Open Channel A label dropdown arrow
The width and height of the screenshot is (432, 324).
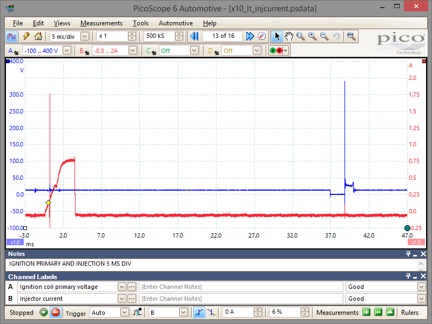122,287
